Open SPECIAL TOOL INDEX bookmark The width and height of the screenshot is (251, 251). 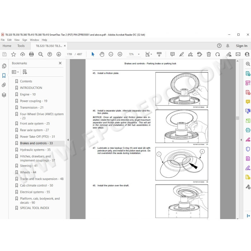[x=34, y=208]
